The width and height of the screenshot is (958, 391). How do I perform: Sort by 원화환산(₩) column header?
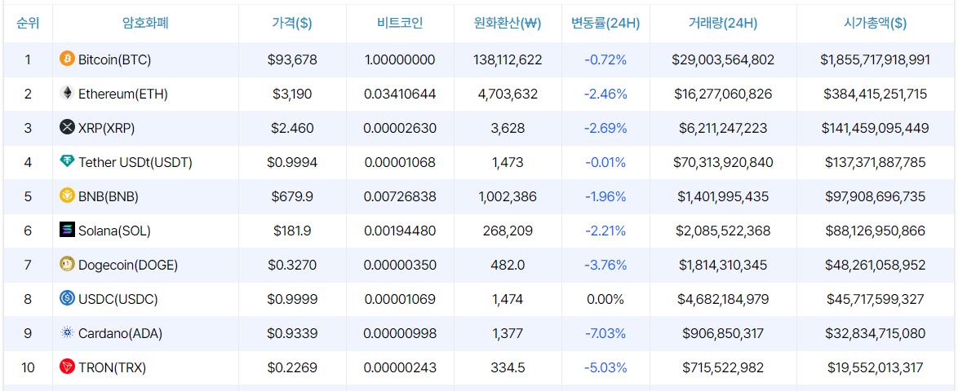pos(507,24)
